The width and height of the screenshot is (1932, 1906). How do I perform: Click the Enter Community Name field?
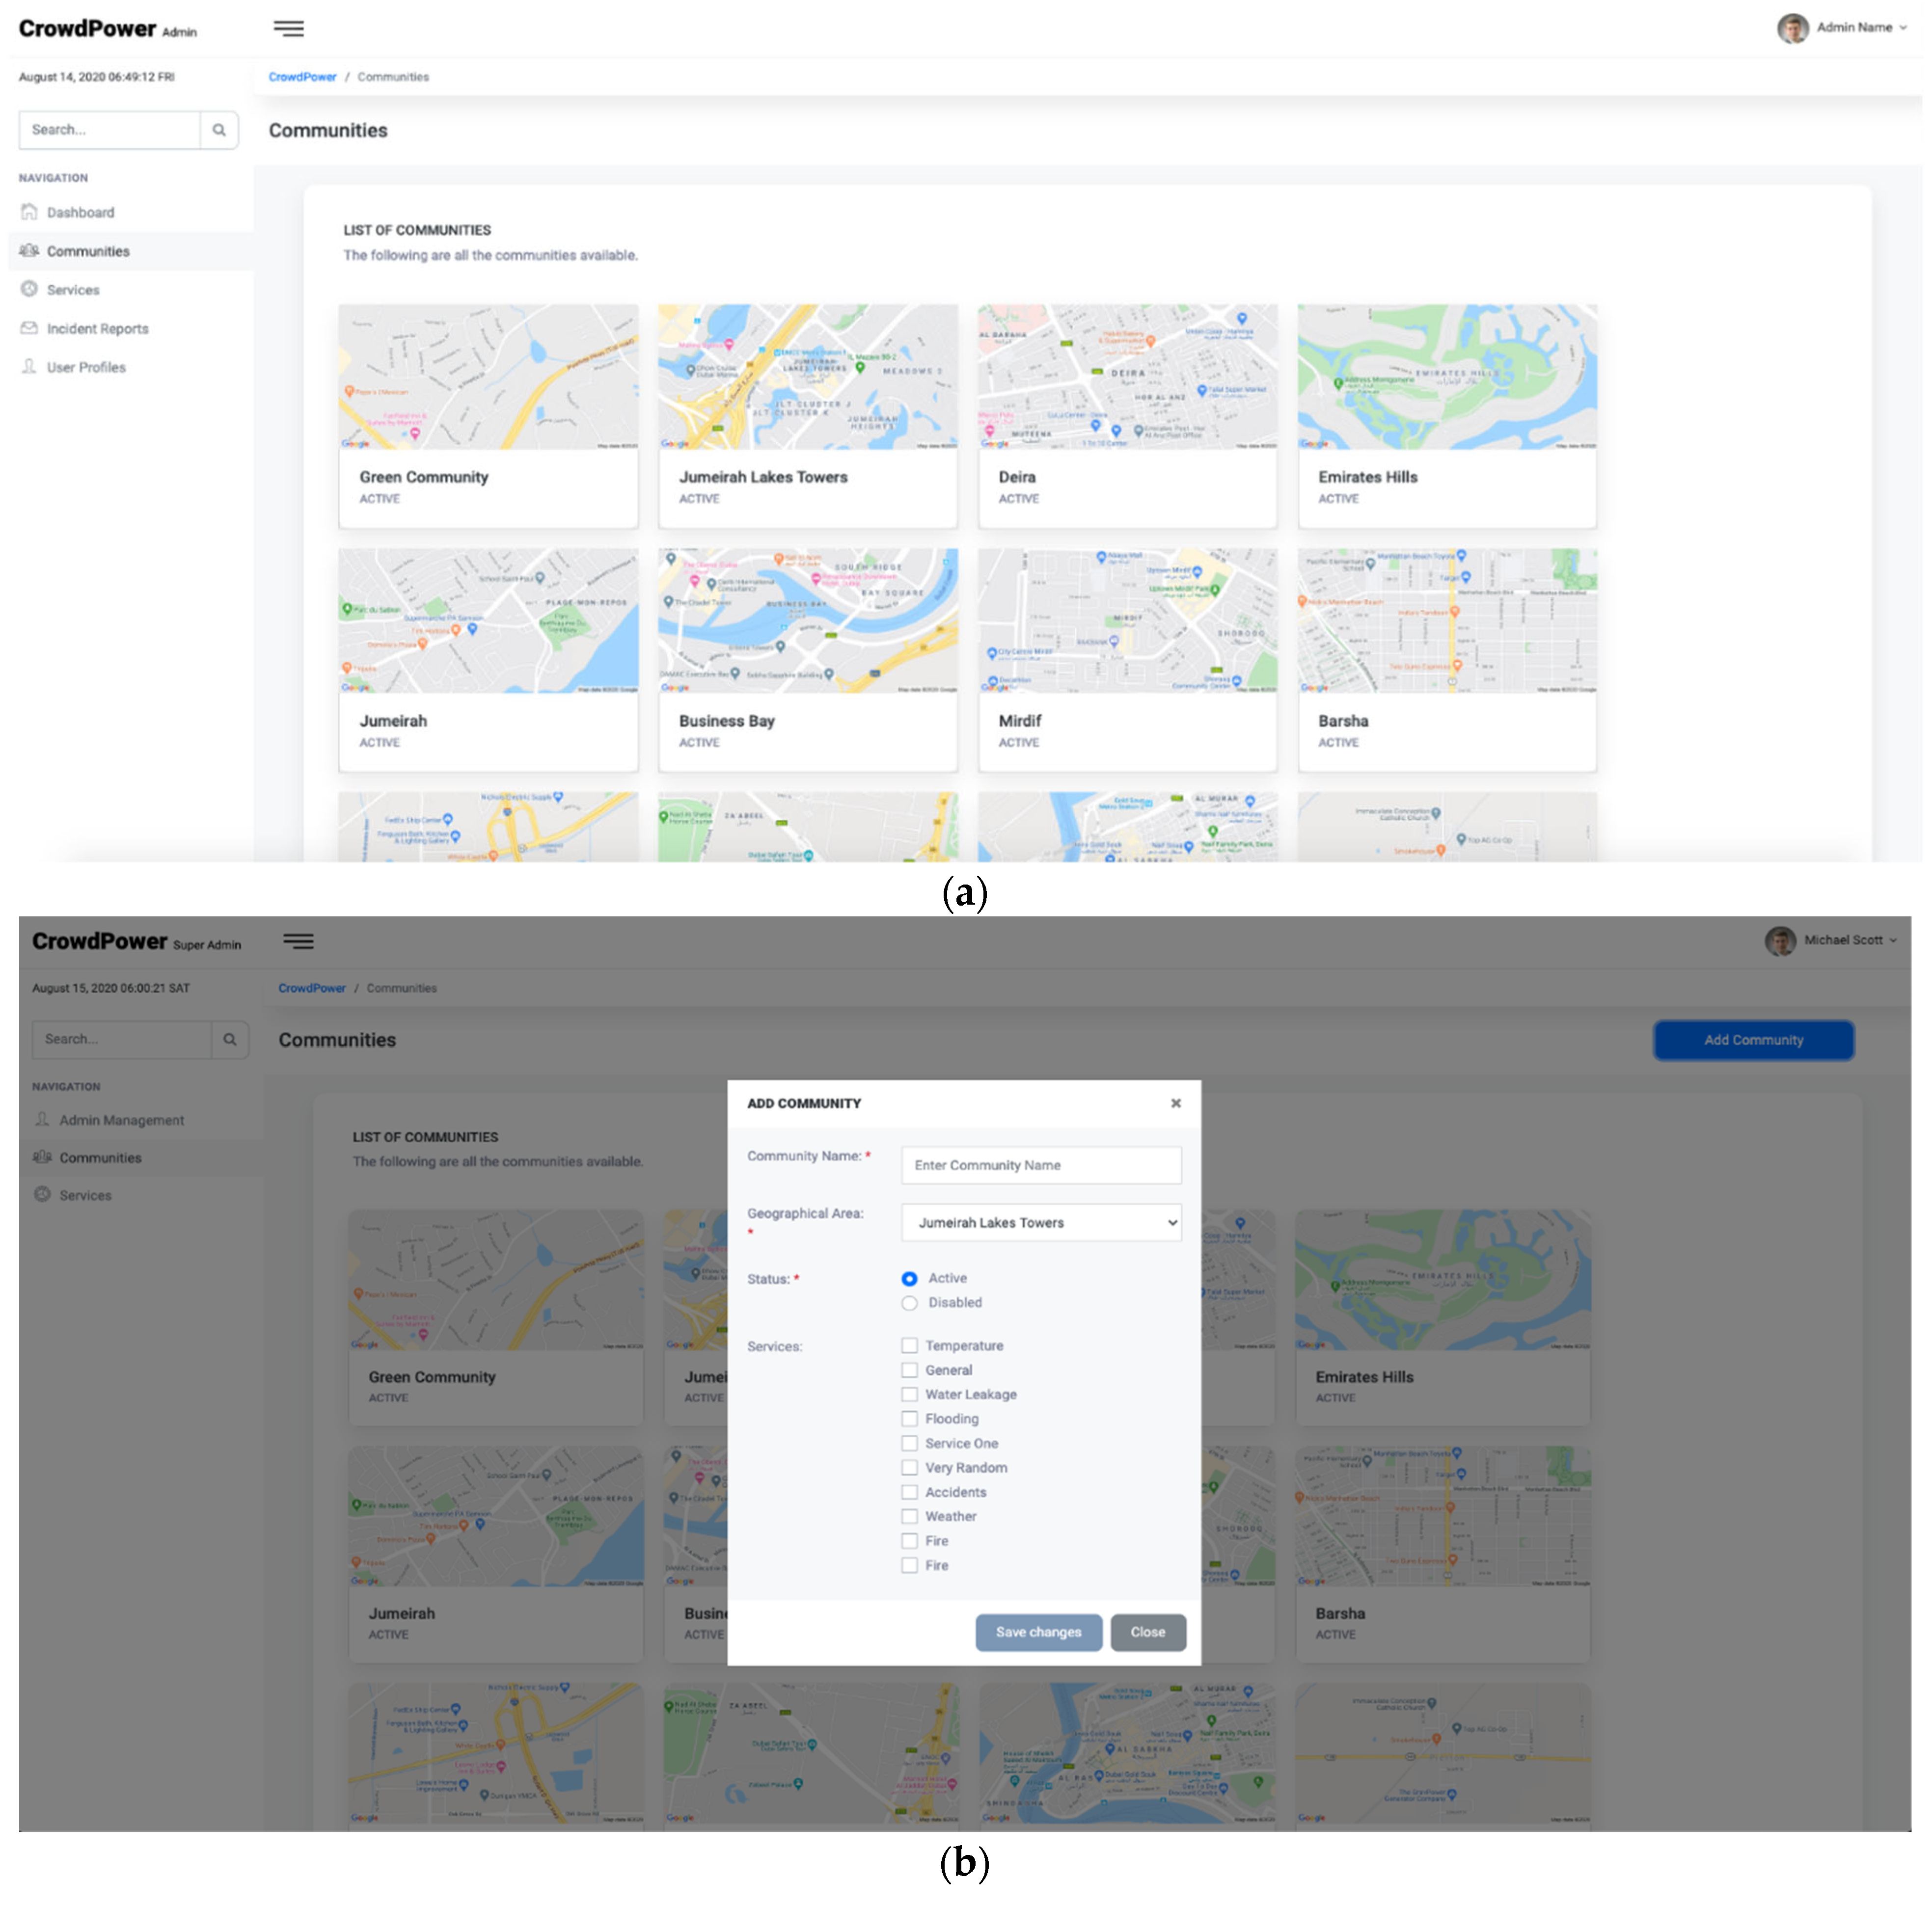[x=1041, y=1165]
